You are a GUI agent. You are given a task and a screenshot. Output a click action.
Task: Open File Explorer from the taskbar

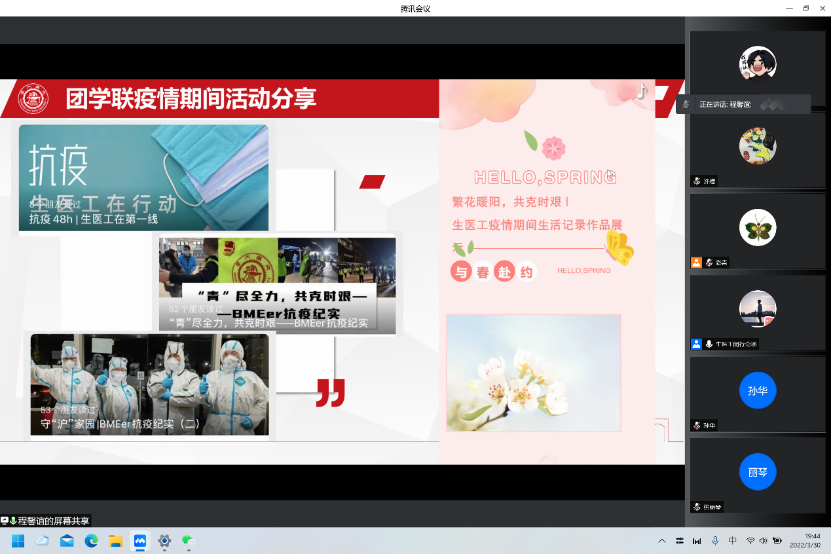[116, 541]
